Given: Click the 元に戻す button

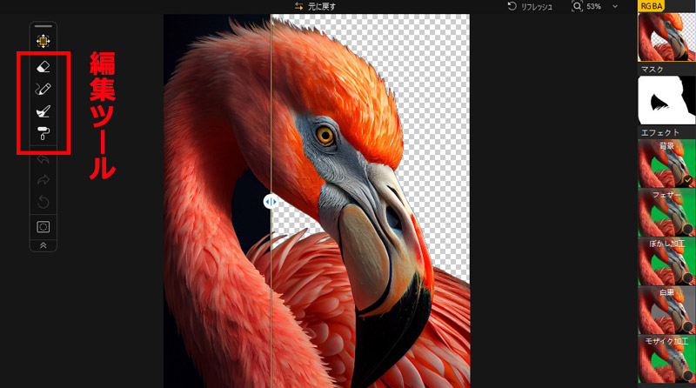Looking at the screenshot, I should pyautogui.click(x=315, y=6).
